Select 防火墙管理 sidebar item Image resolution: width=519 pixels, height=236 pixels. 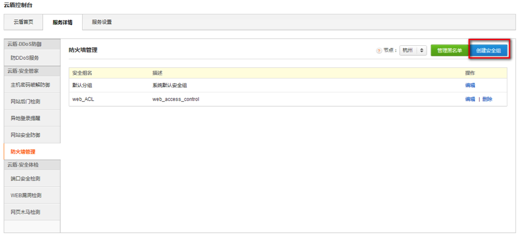click(32, 152)
